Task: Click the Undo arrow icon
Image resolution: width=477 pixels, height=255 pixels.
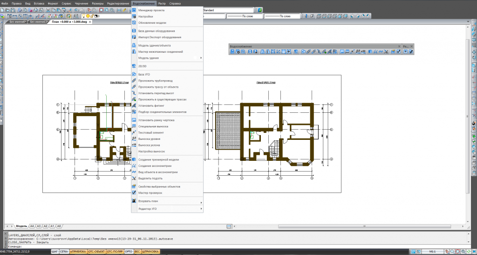Action: 76,10
